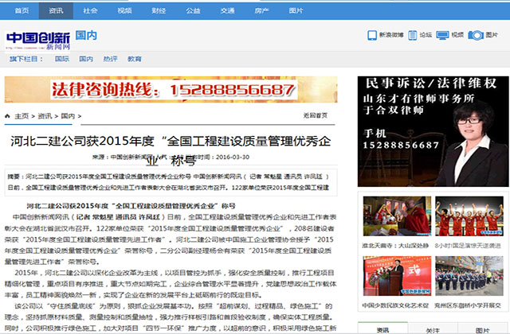
Task: Open 公益 from the top menu
Action: [193, 10]
